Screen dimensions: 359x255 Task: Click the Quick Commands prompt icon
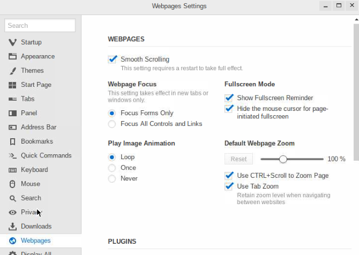12,156
